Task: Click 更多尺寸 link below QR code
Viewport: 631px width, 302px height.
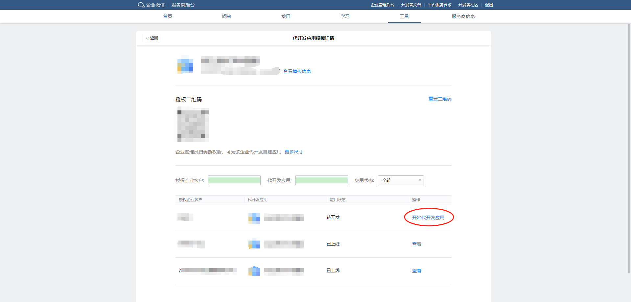Action: [293, 152]
